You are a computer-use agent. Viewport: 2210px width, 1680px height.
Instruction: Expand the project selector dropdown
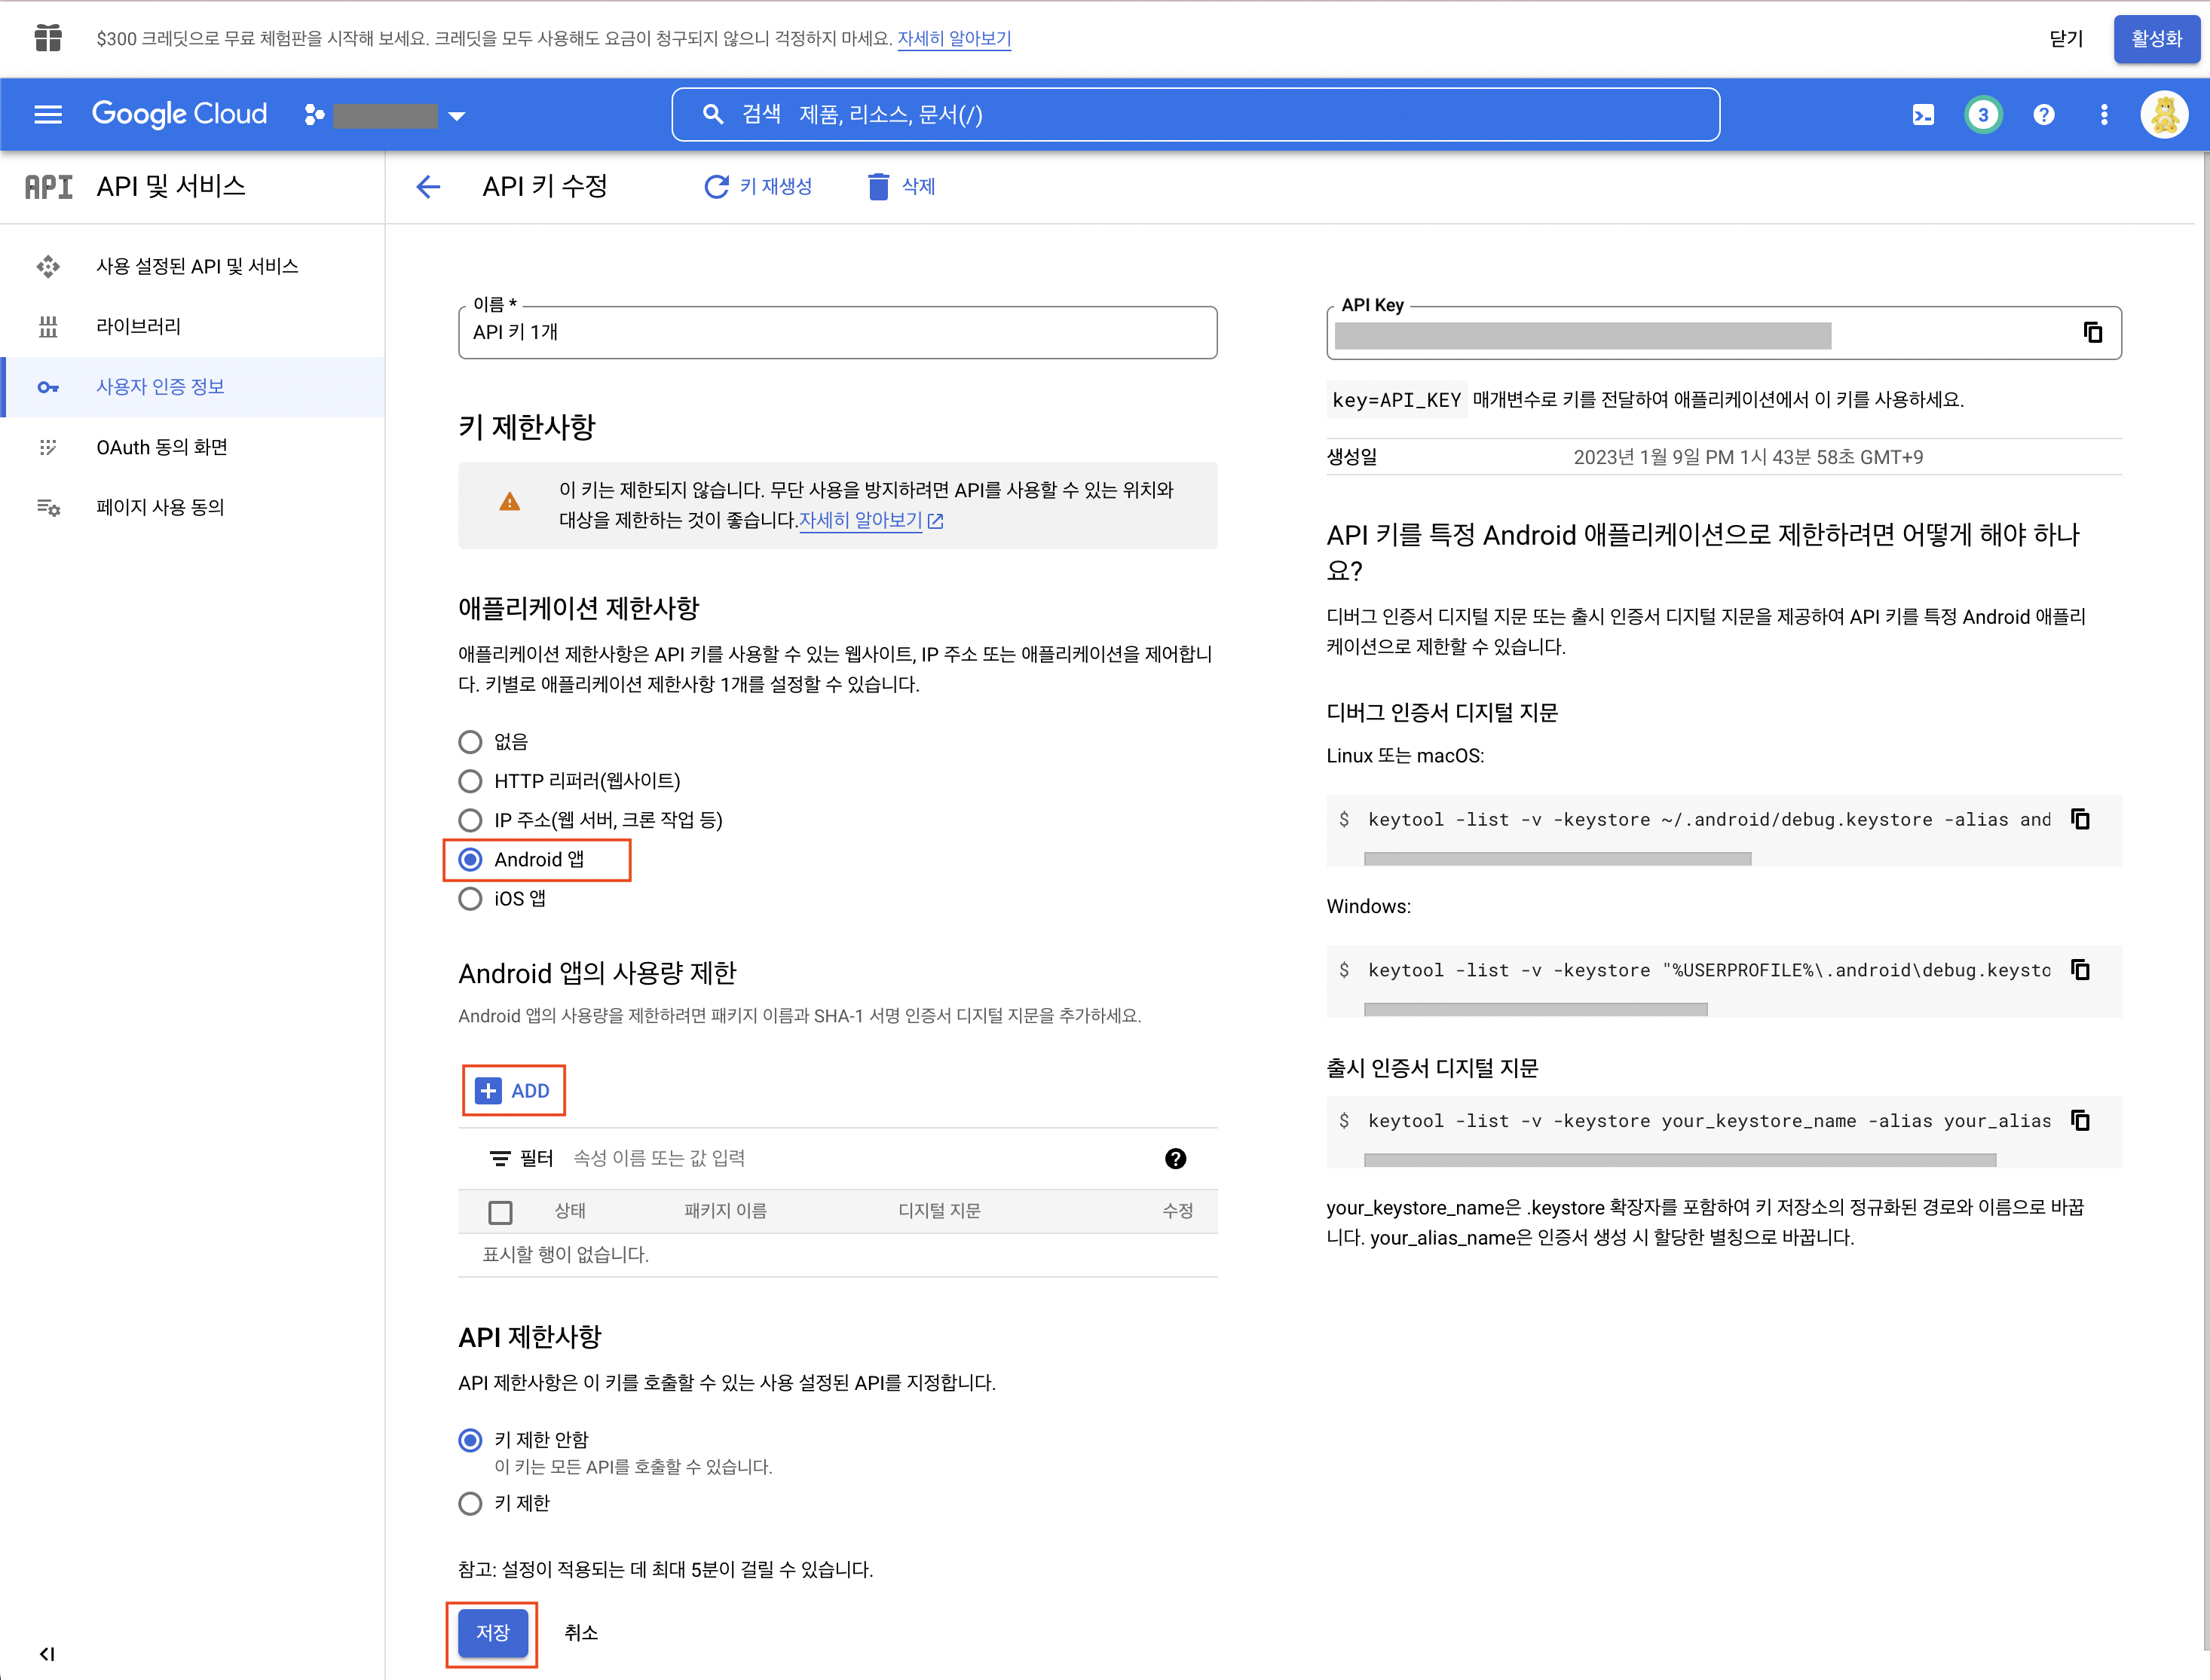456,116
